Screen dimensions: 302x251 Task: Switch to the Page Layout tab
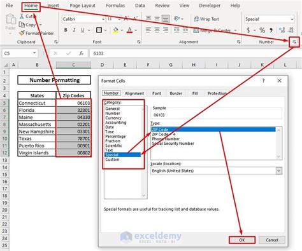pos(82,6)
